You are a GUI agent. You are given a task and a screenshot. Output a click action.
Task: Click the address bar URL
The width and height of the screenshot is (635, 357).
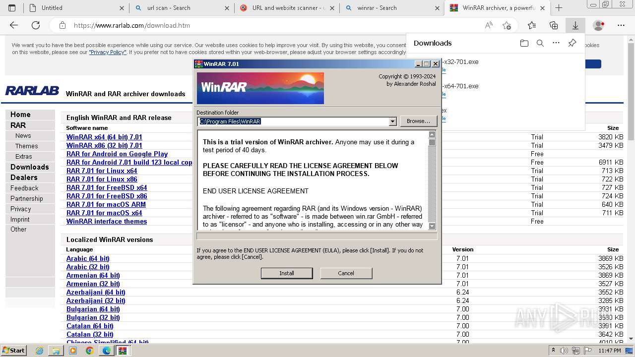pyautogui.click(x=132, y=25)
